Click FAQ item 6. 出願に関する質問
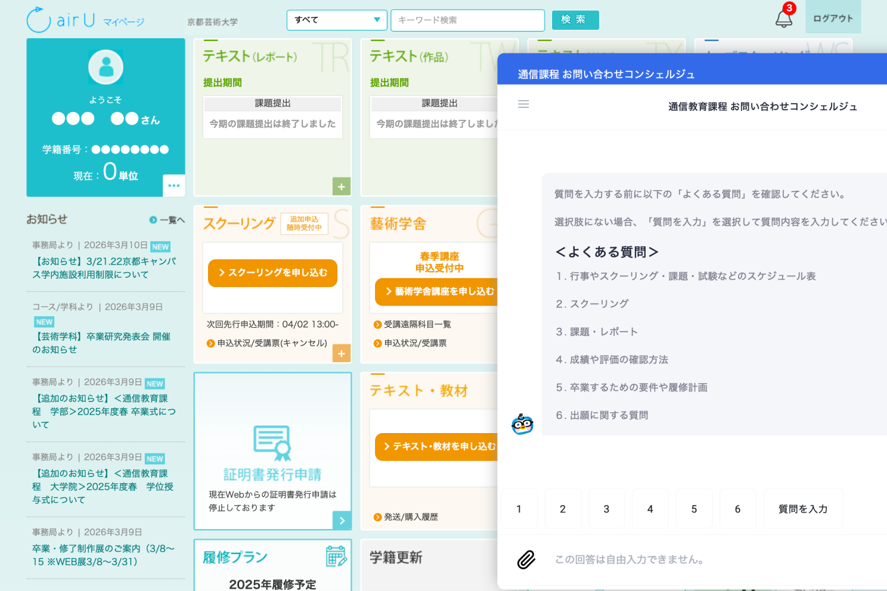 pyautogui.click(x=602, y=415)
